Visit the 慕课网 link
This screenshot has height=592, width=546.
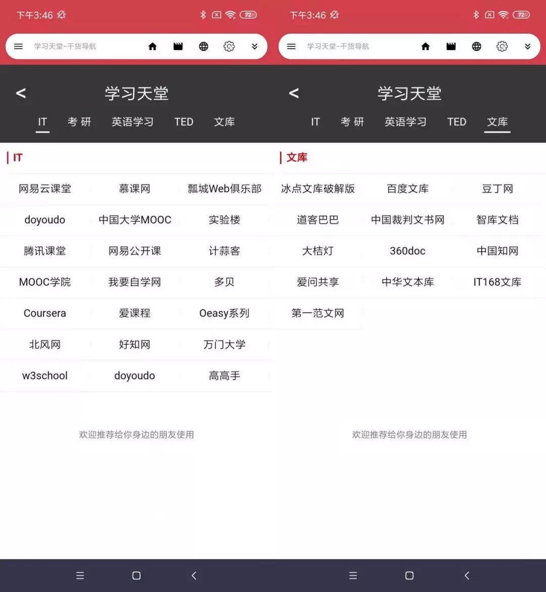[x=134, y=189]
